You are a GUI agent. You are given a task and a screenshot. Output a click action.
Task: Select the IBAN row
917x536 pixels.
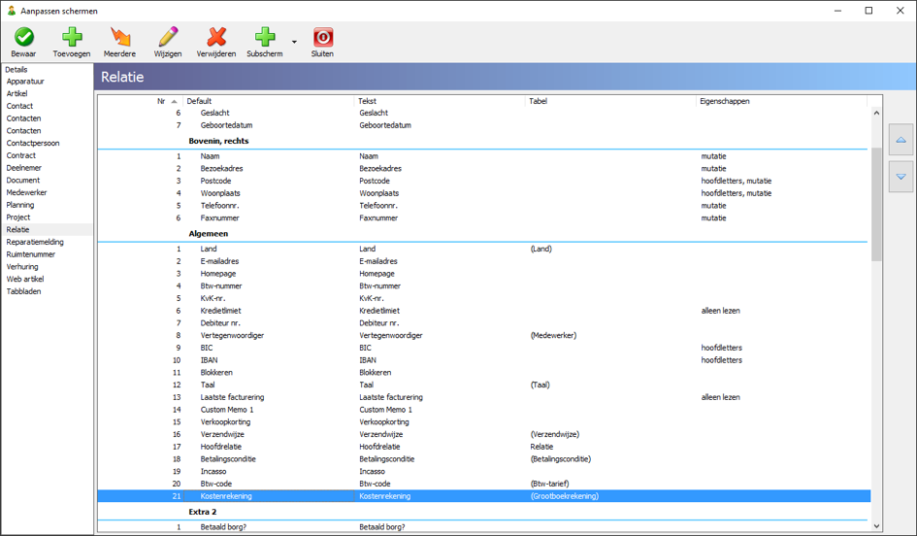483,360
